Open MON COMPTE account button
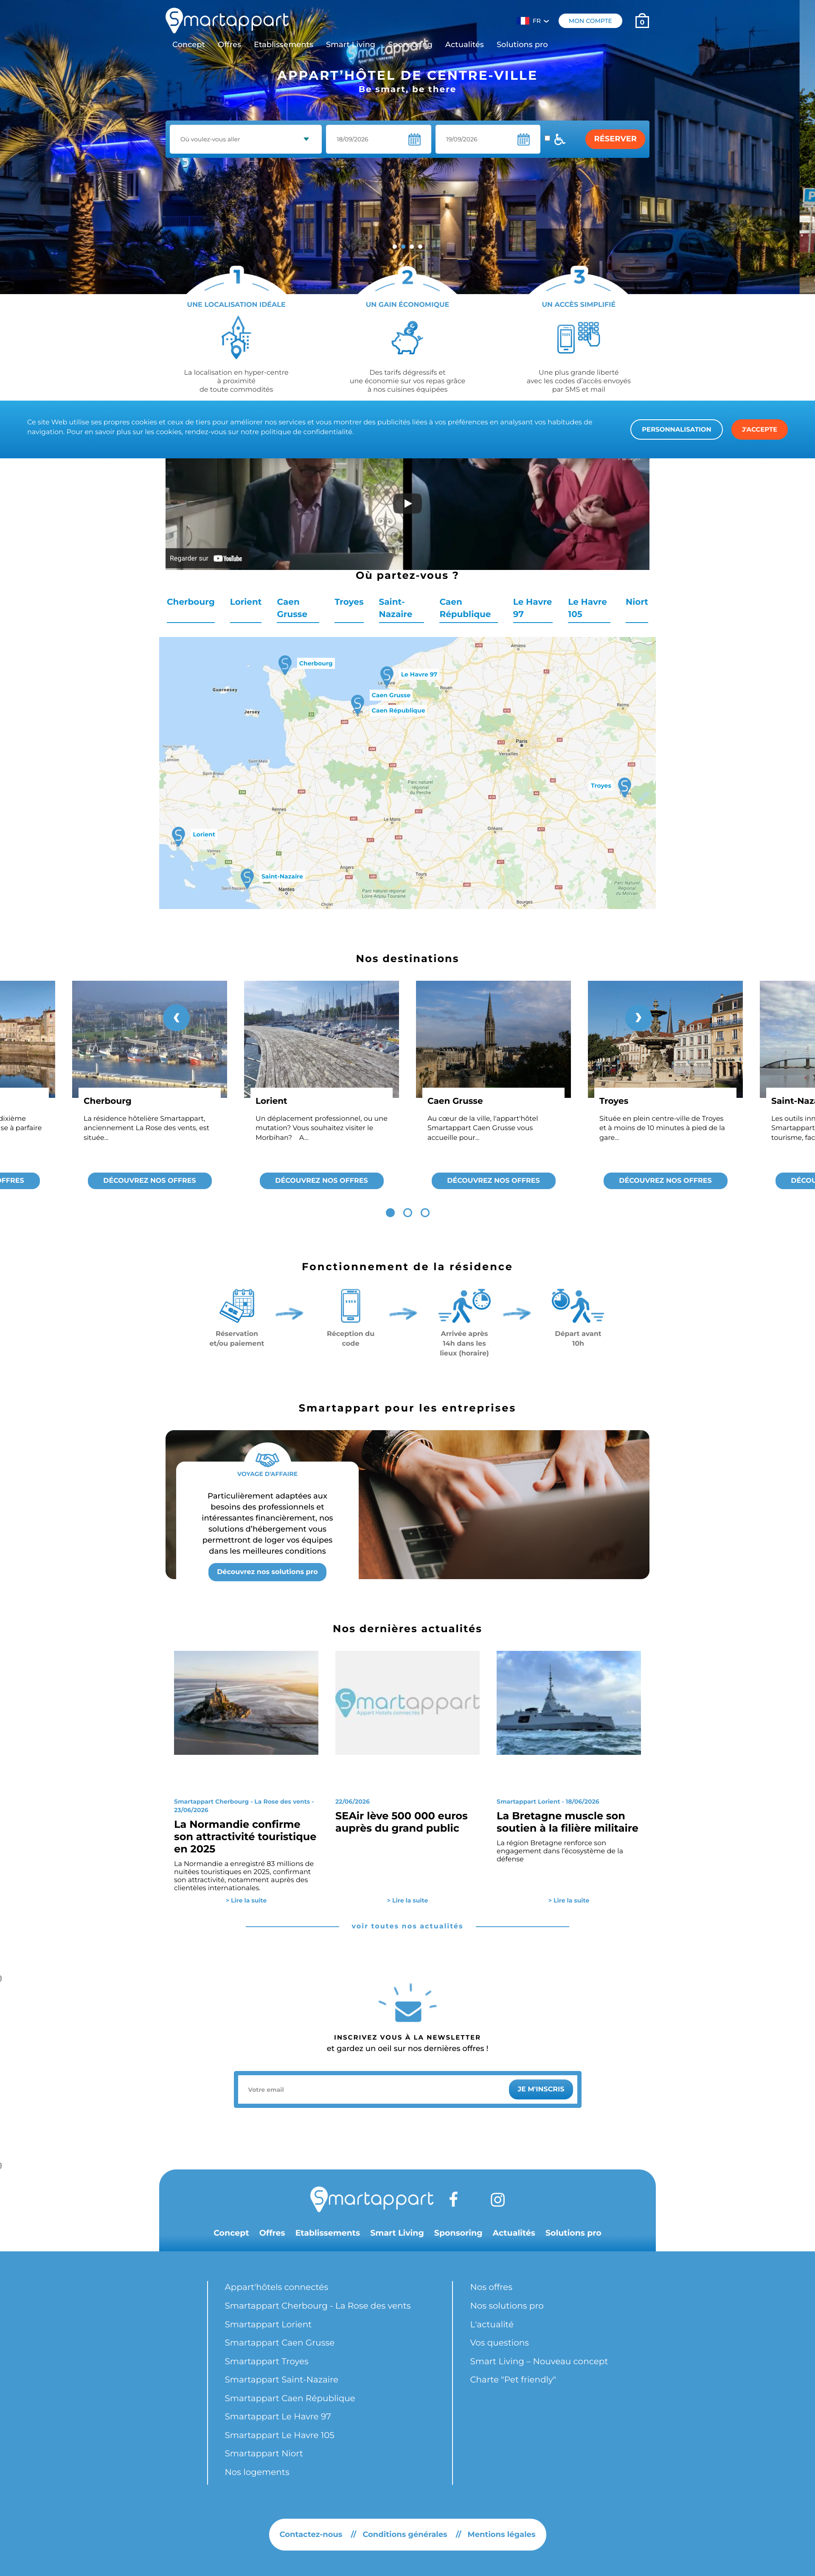The height and width of the screenshot is (2576, 815). 590,20
